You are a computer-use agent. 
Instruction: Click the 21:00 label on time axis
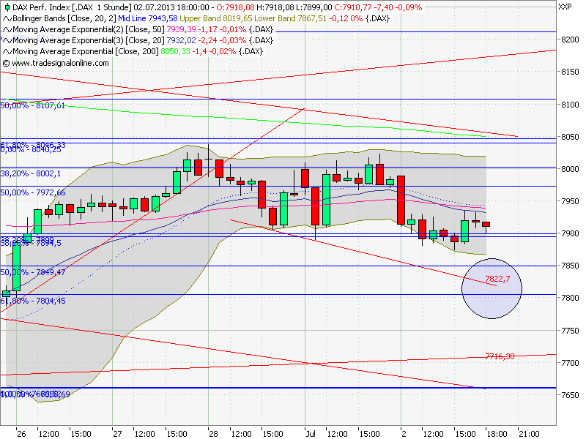[x=529, y=434]
